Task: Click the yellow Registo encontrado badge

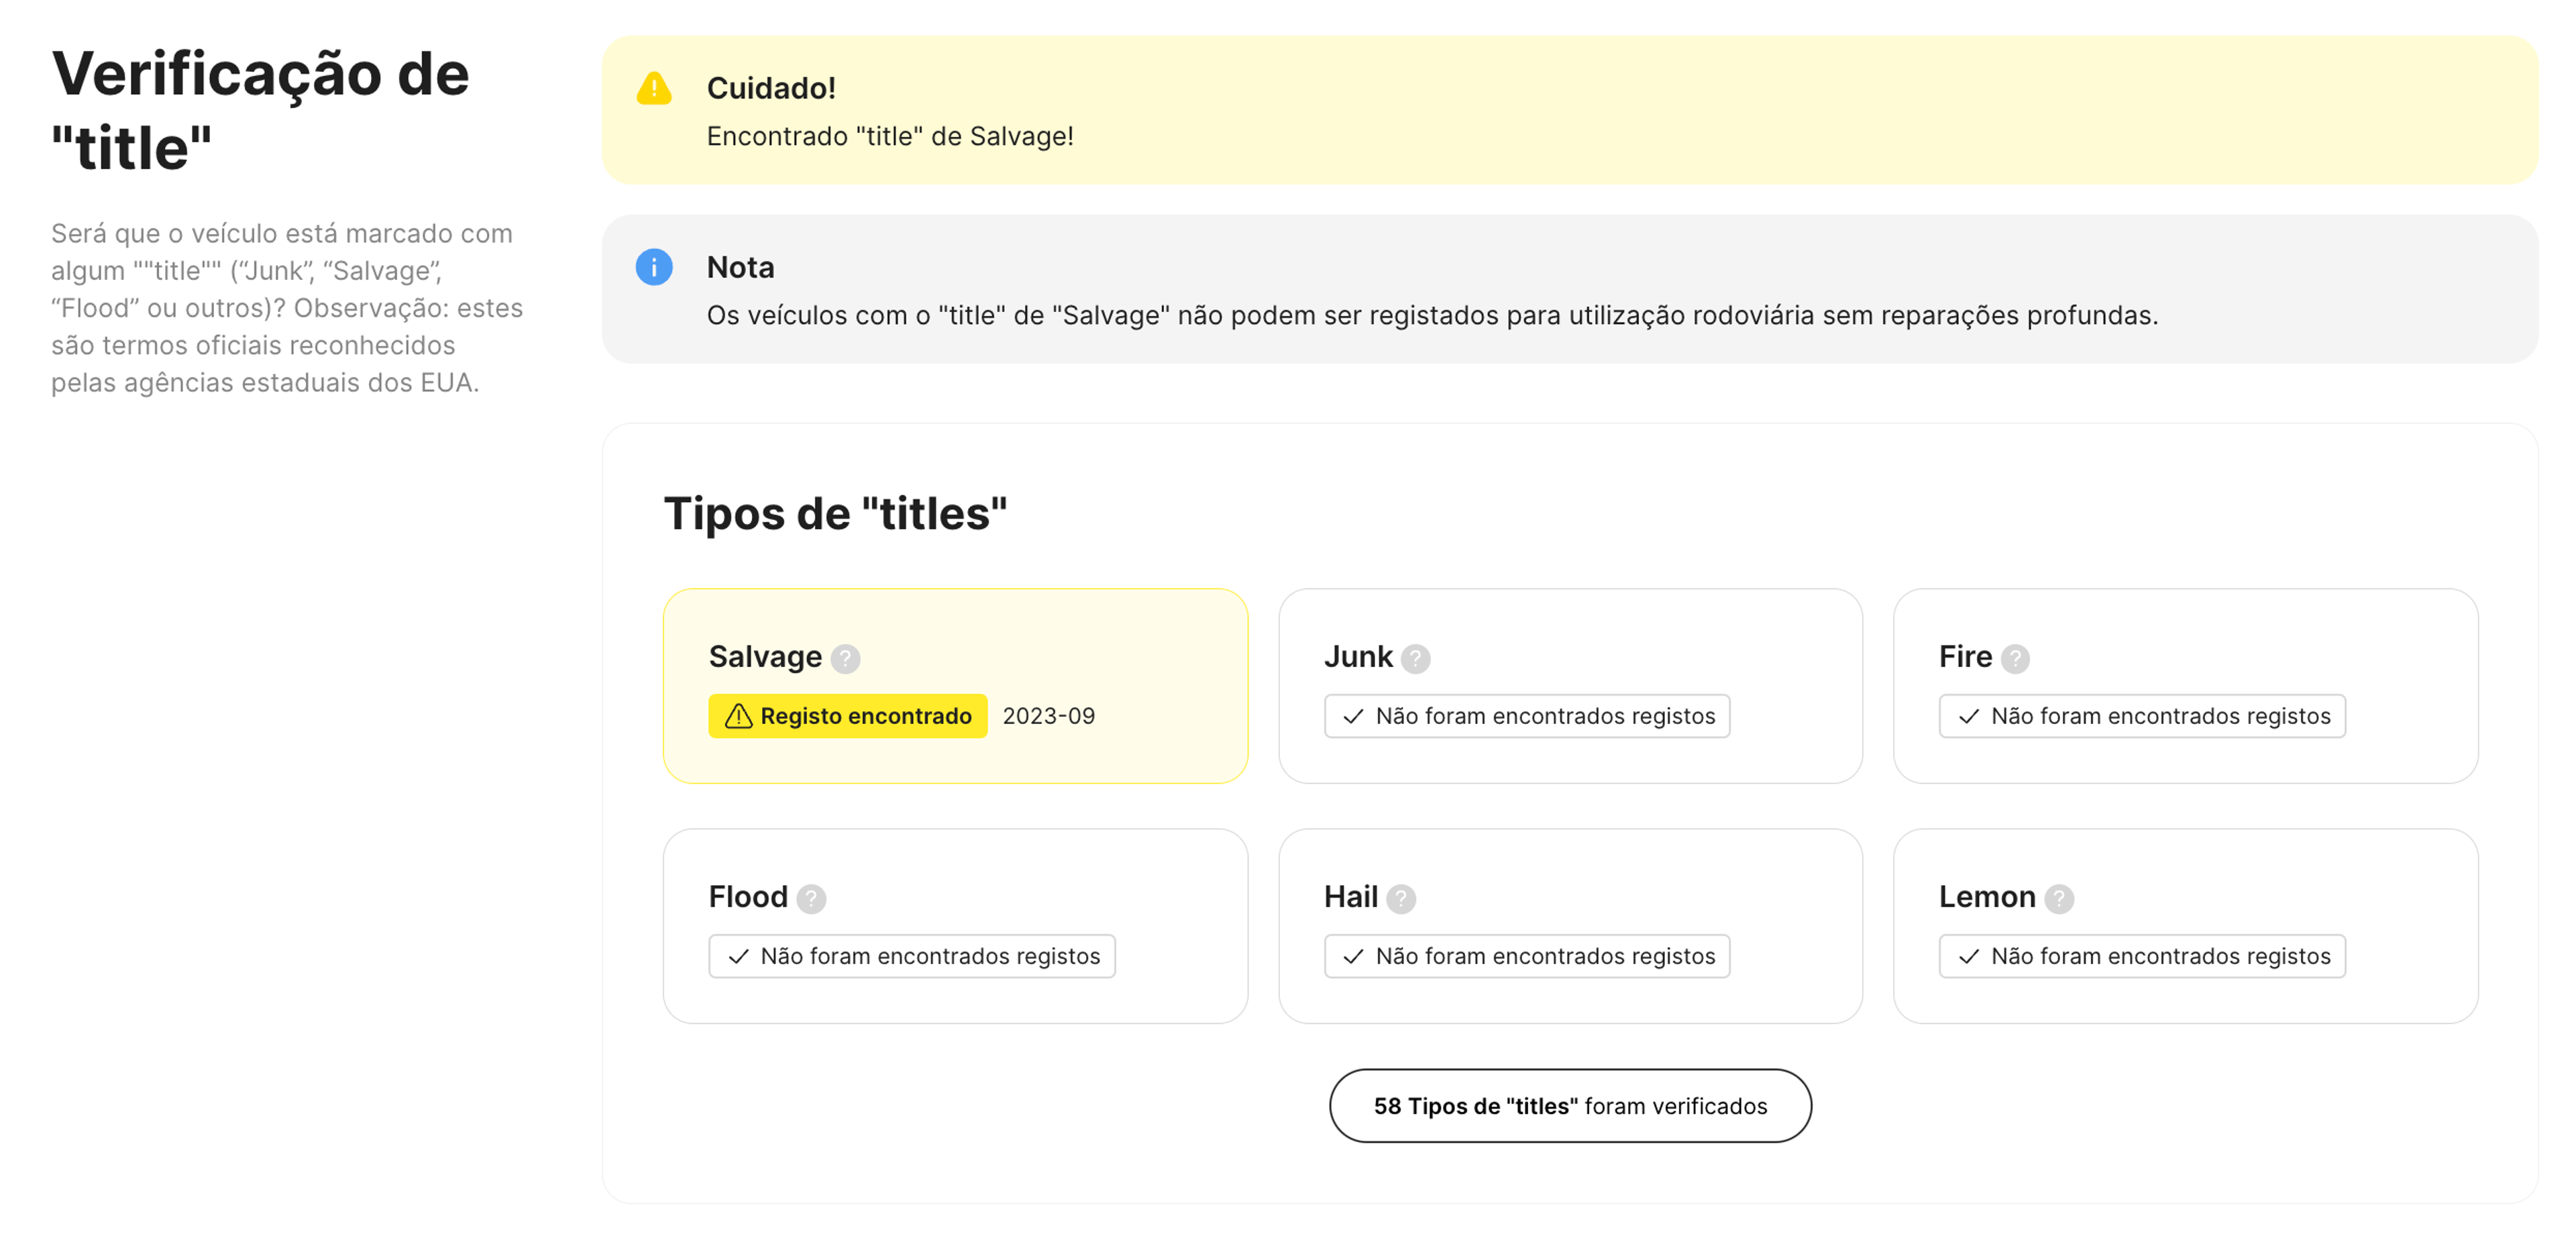Action: [847, 716]
